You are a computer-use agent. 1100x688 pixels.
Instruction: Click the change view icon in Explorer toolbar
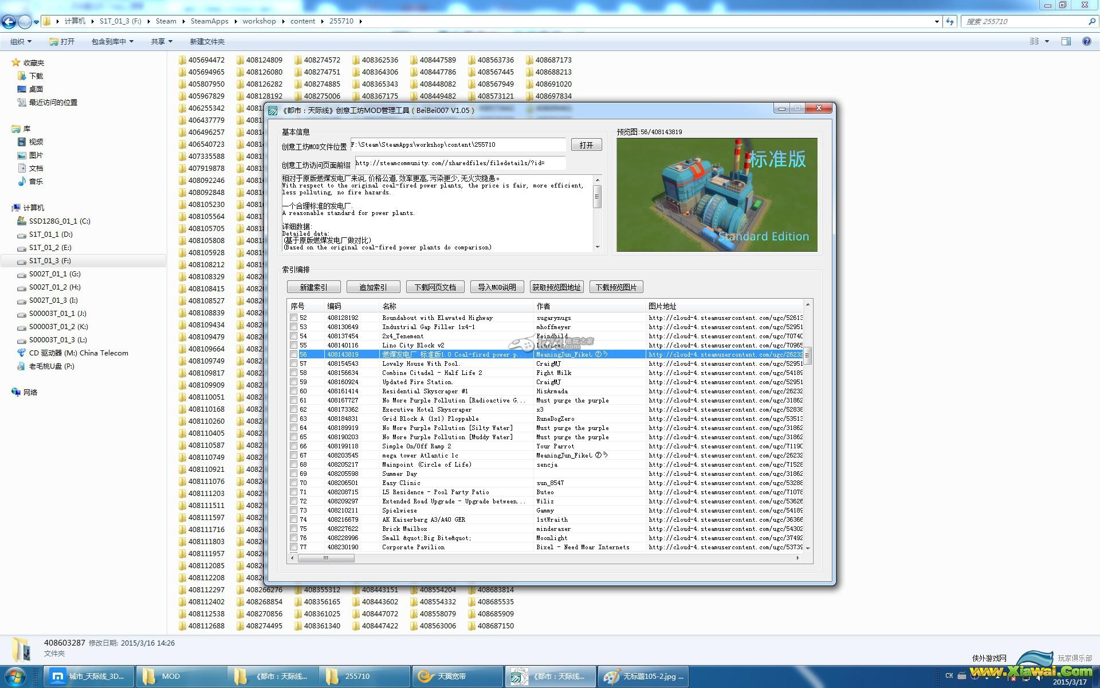[x=1034, y=41]
